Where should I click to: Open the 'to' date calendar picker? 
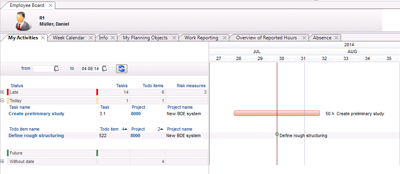click(x=104, y=69)
